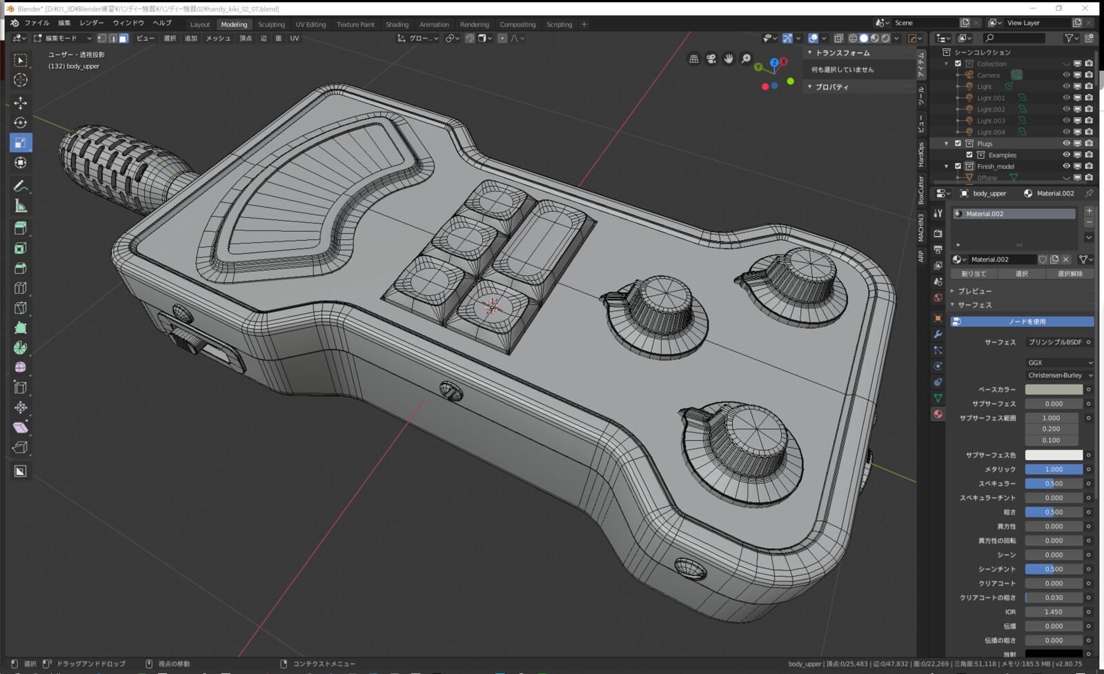Choose the Rotate tool

tap(21, 123)
